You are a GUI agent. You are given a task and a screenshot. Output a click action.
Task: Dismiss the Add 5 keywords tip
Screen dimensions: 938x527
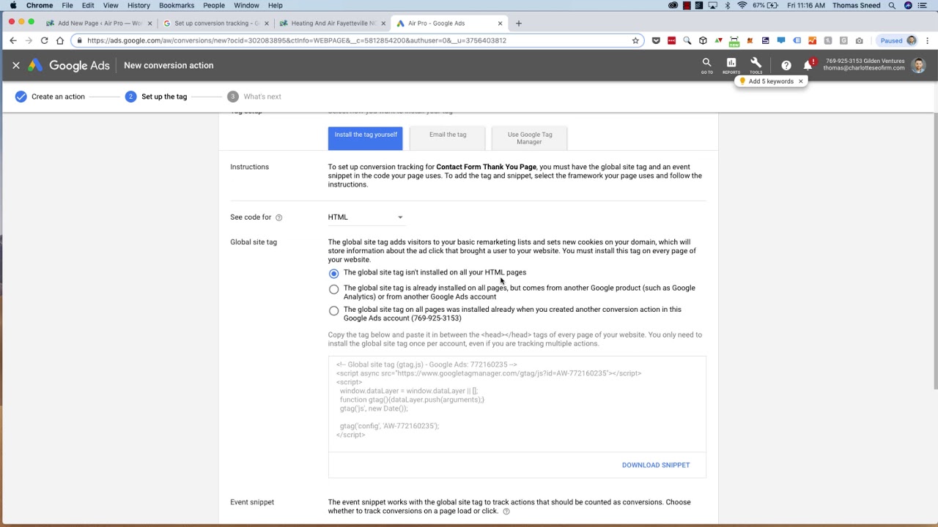800,81
